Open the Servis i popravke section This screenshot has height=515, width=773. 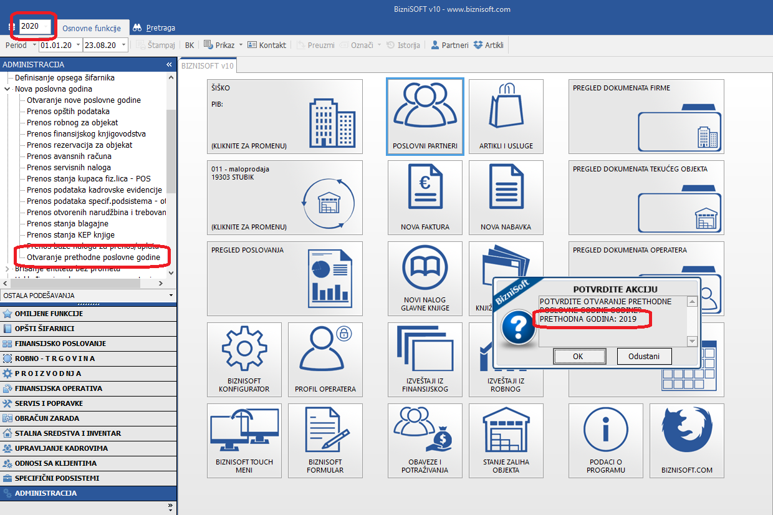[89, 403]
